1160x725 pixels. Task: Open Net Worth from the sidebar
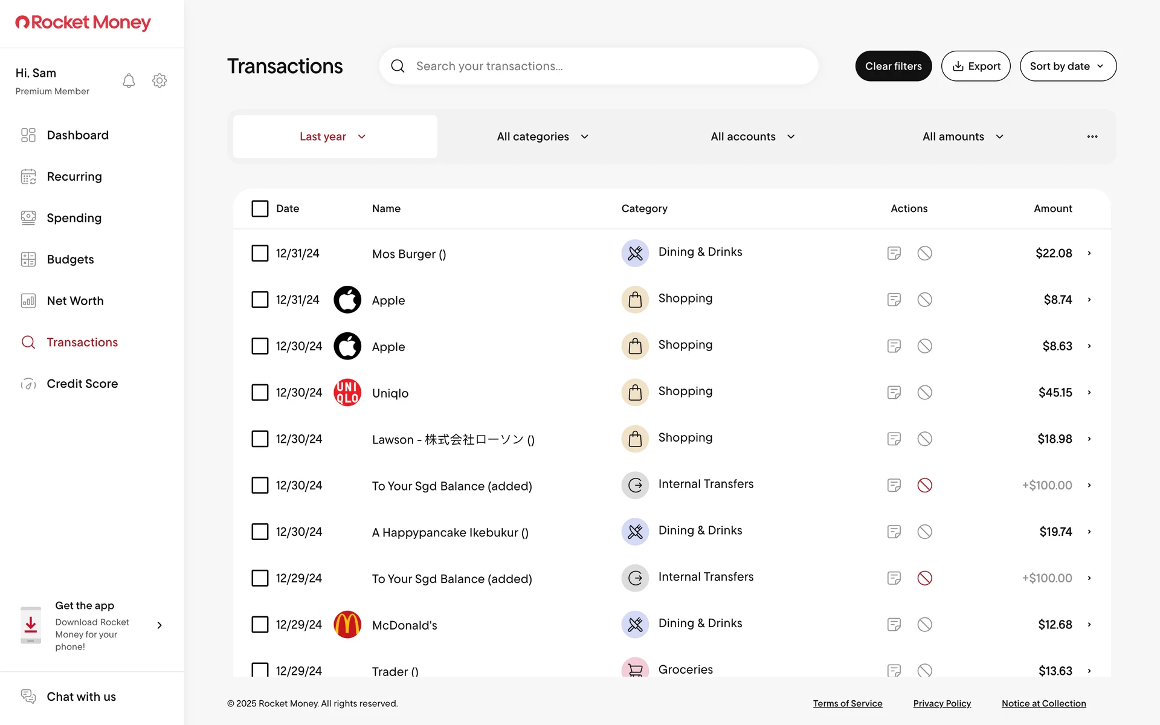point(75,301)
